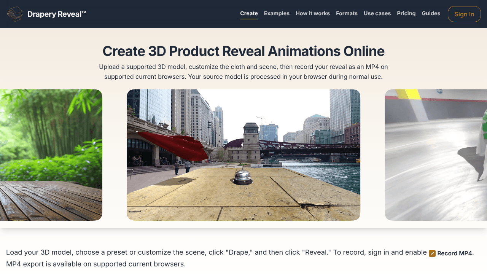Toggle the Record MP4 checkbox
This screenshot has height=274, width=487.
(x=432, y=253)
